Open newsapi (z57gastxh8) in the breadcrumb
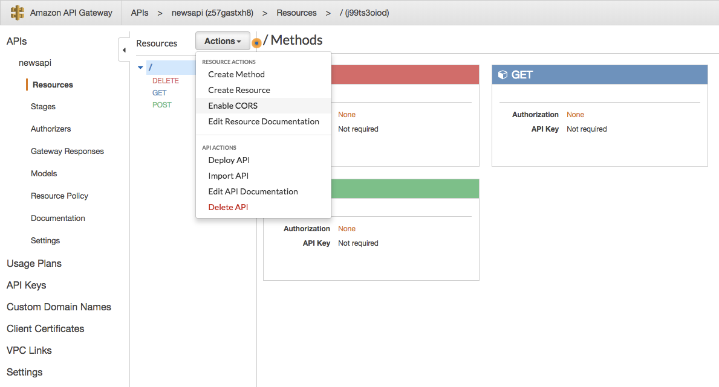This screenshot has height=387, width=719. point(212,13)
